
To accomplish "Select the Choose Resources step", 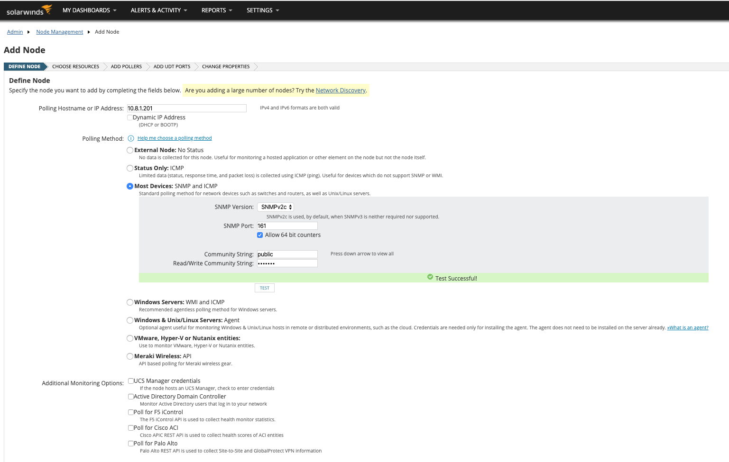I will (76, 67).
